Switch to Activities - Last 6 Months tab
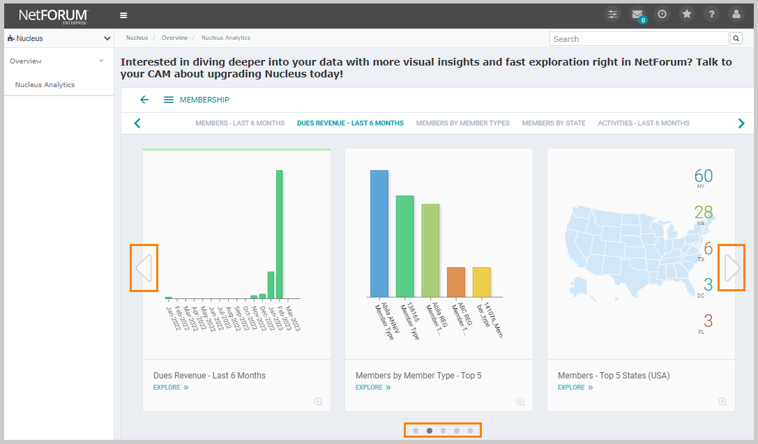This screenshot has width=758, height=444. [643, 123]
